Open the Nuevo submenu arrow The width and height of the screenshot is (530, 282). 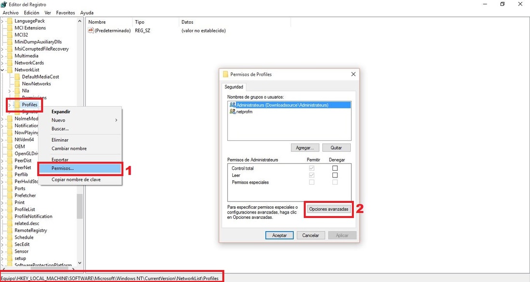tap(116, 120)
